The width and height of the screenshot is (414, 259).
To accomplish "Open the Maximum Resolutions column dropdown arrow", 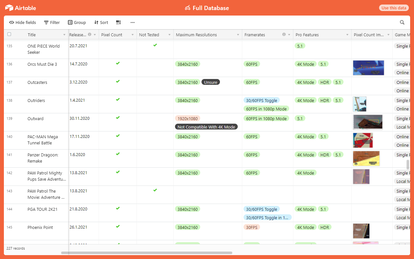I will tap(238, 35).
